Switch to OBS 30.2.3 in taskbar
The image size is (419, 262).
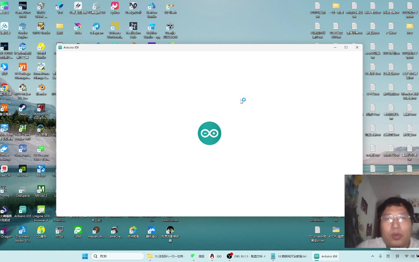(x=246, y=256)
